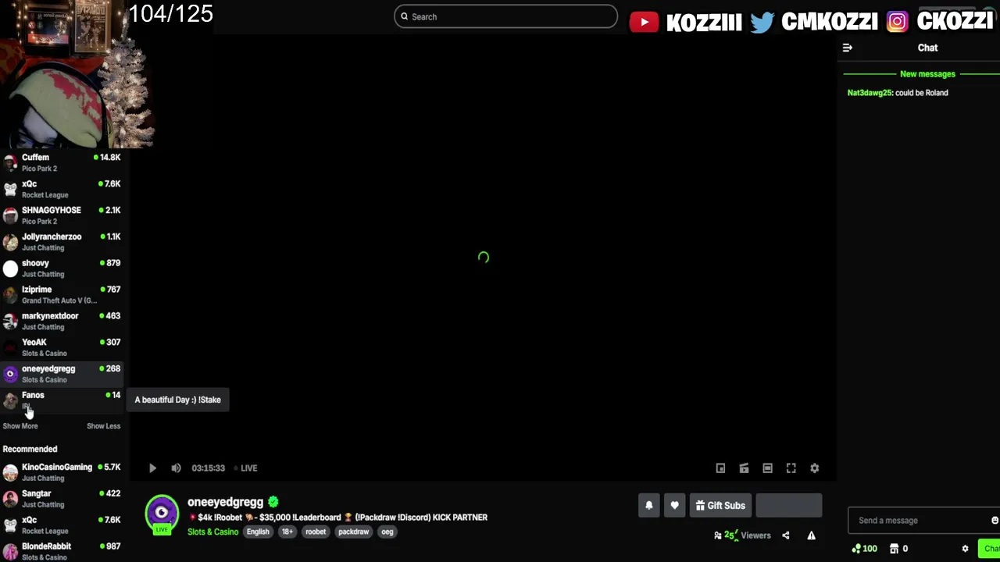The width and height of the screenshot is (1000, 562).
Task: Select the roobet tag
Action: (x=316, y=532)
